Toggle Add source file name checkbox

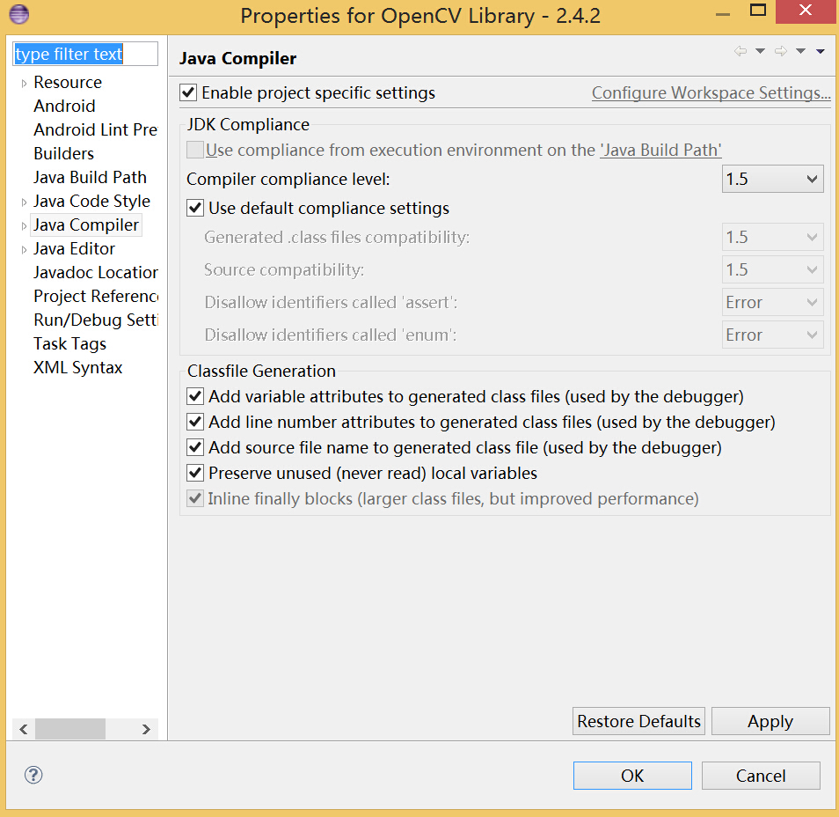[195, 447]
